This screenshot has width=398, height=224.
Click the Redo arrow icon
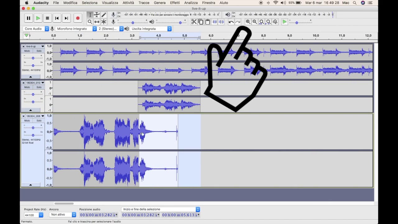[238, 22]
